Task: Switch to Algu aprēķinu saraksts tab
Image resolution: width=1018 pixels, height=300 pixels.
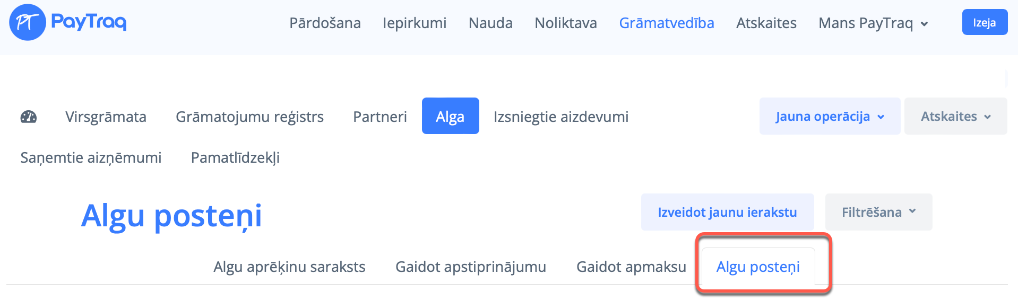Action: tap(289, 267)
